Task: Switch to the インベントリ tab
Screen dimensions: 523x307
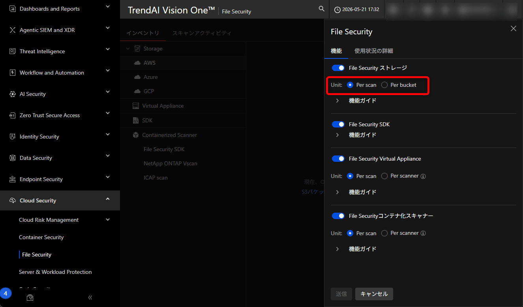Action: (143, 33)
